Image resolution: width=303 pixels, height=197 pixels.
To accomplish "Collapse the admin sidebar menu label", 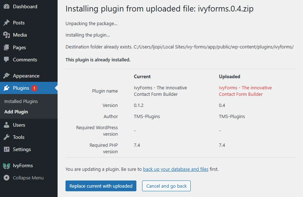I will tap(28, 178).
